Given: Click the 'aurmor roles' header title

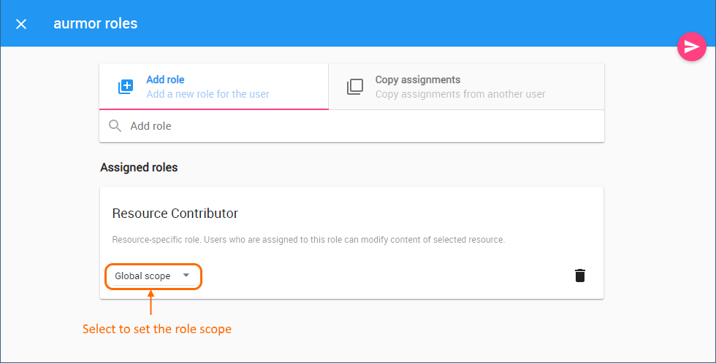Looking at the screenshot, I should tap(95, 23).
